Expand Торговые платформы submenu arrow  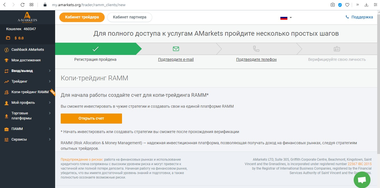tap(50, 113)
